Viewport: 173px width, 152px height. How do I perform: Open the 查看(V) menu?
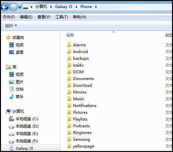pos(44,17)
